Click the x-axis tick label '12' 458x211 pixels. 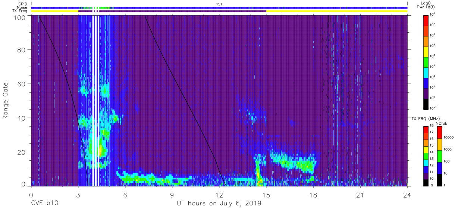click(219, 195)
